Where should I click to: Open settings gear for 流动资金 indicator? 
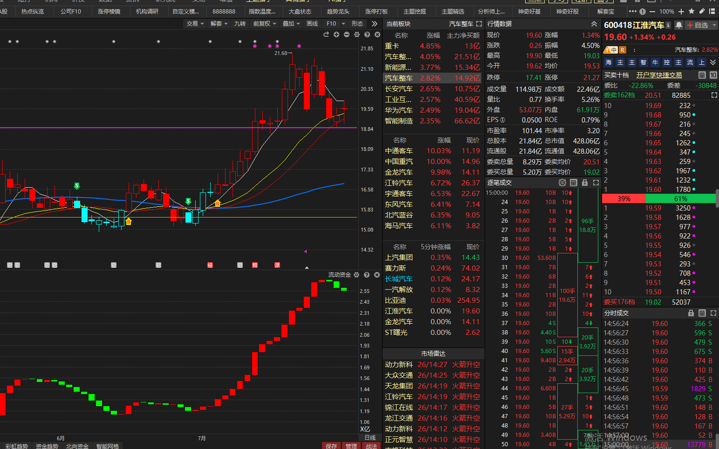356,275
